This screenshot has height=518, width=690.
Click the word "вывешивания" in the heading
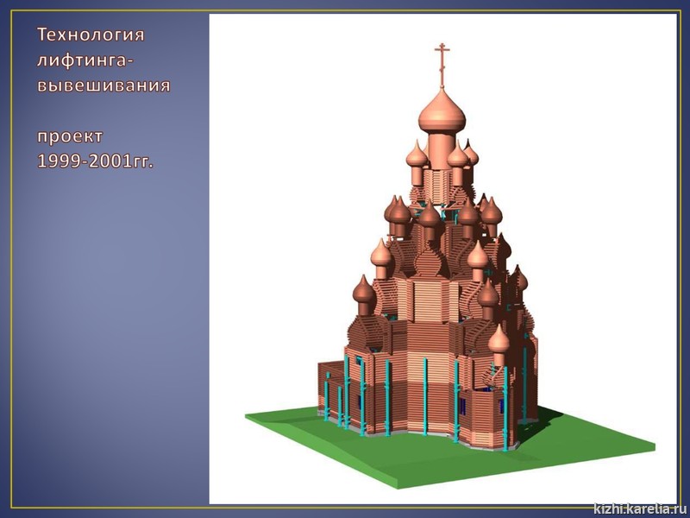click(x=103, y=85)
